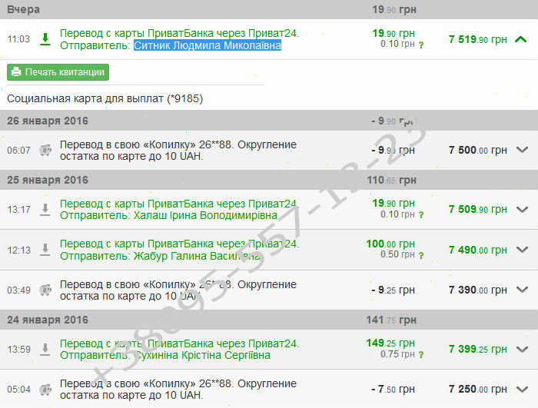Image resolution: width=538 pixels, height=408 pixels.
Task: Click the help icon next to 0.75 грн
Action: click(x=421, y=354)
